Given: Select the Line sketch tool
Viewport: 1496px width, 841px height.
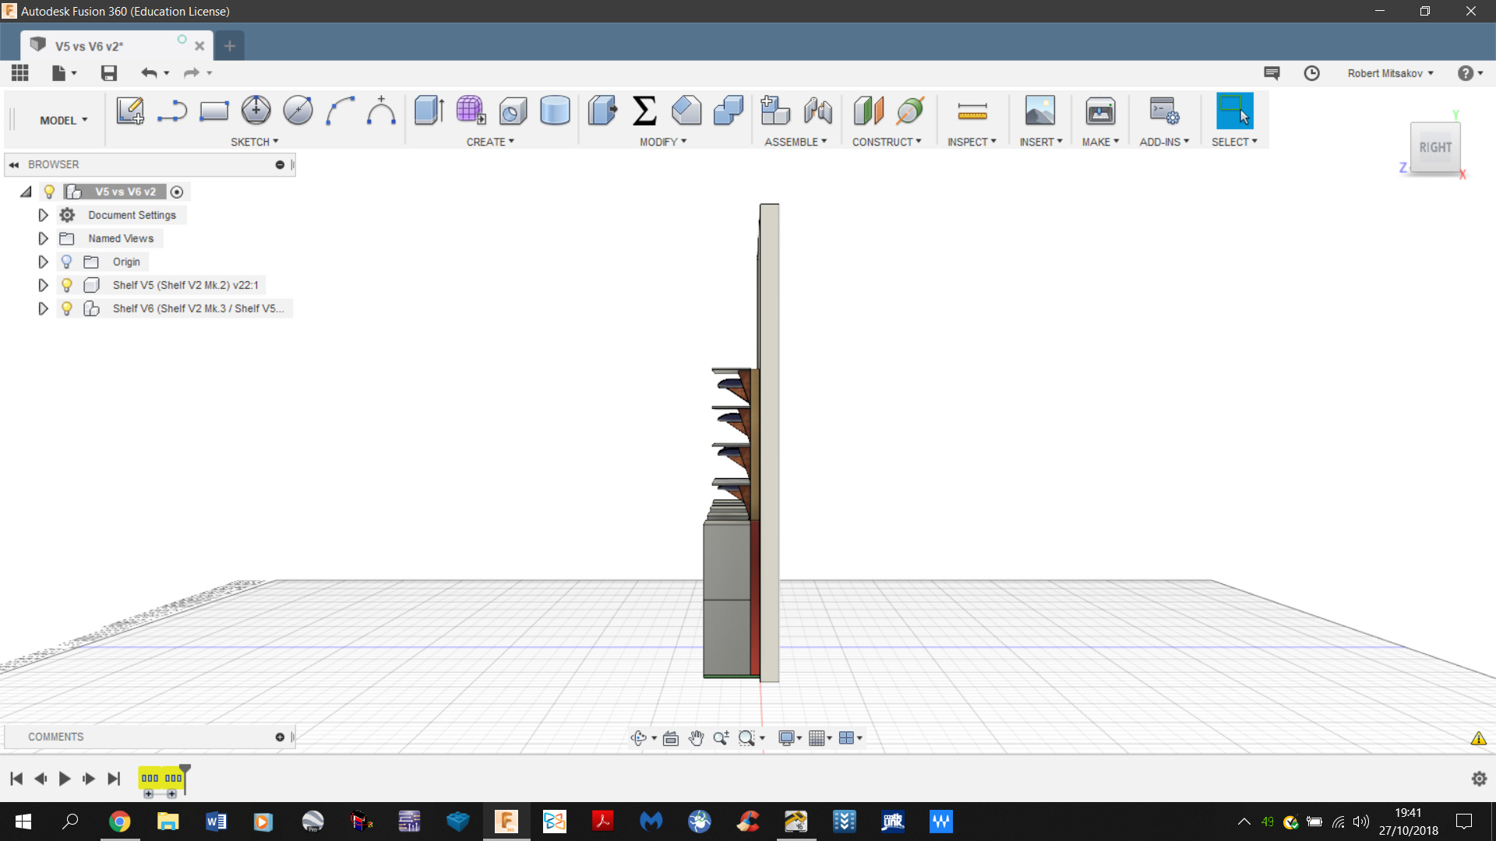Looking at the screenshot, I should coord(172,111).
